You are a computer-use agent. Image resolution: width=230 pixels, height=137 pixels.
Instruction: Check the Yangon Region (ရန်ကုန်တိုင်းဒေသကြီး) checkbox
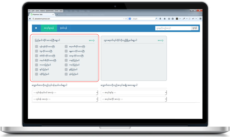coord(36,46)
